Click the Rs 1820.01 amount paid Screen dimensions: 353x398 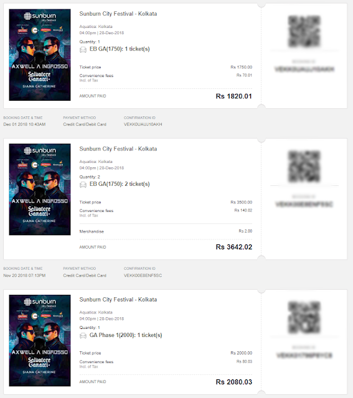[234, 96]
